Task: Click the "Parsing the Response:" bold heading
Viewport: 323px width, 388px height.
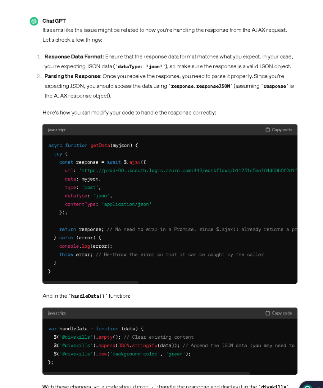Action: click(x=73, y=76)
